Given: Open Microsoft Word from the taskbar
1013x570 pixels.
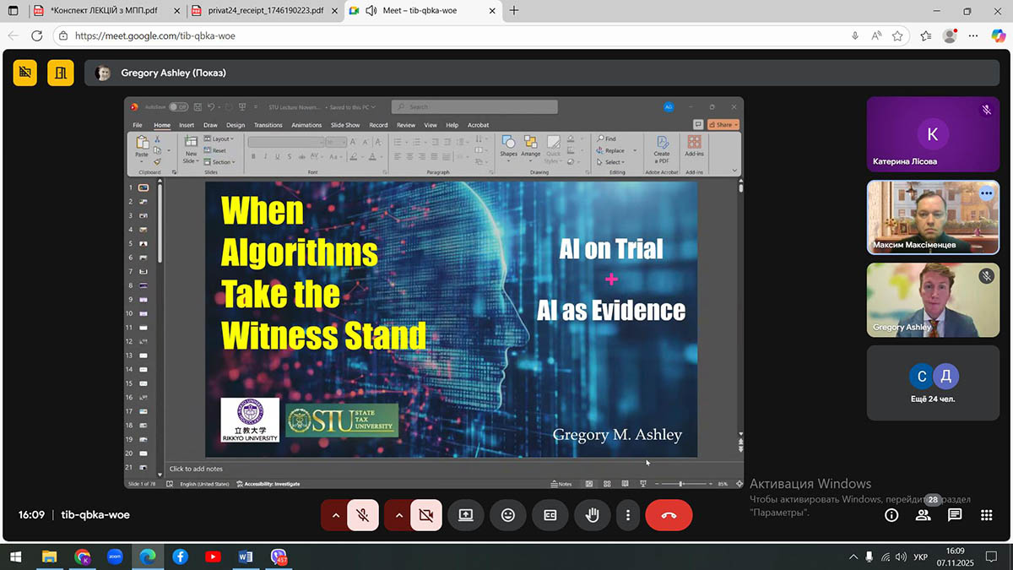Looking at the screenshot, I should tap(246, 556).
